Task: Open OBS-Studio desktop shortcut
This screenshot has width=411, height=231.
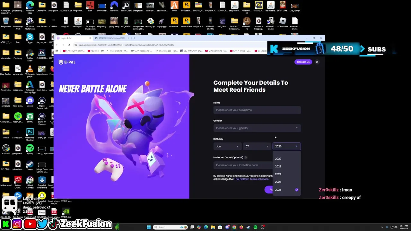Action: [x=6, y=150]
